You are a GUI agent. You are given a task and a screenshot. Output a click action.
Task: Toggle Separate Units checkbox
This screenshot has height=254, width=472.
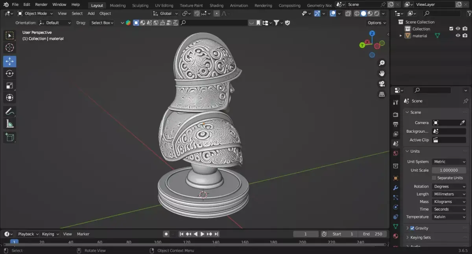(x=434, y=178)
